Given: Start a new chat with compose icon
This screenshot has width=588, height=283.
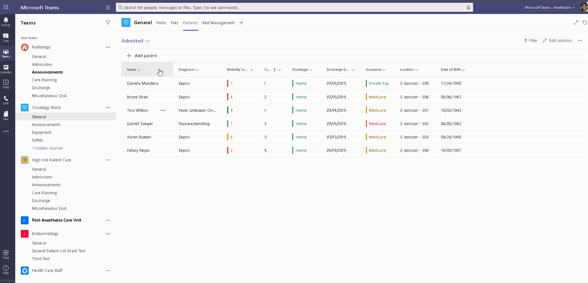Looking at the screenshot, I should (108, 7).
